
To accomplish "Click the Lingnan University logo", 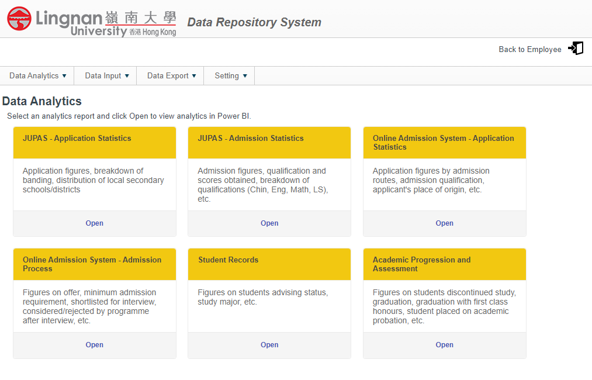I will click(91, 21).
